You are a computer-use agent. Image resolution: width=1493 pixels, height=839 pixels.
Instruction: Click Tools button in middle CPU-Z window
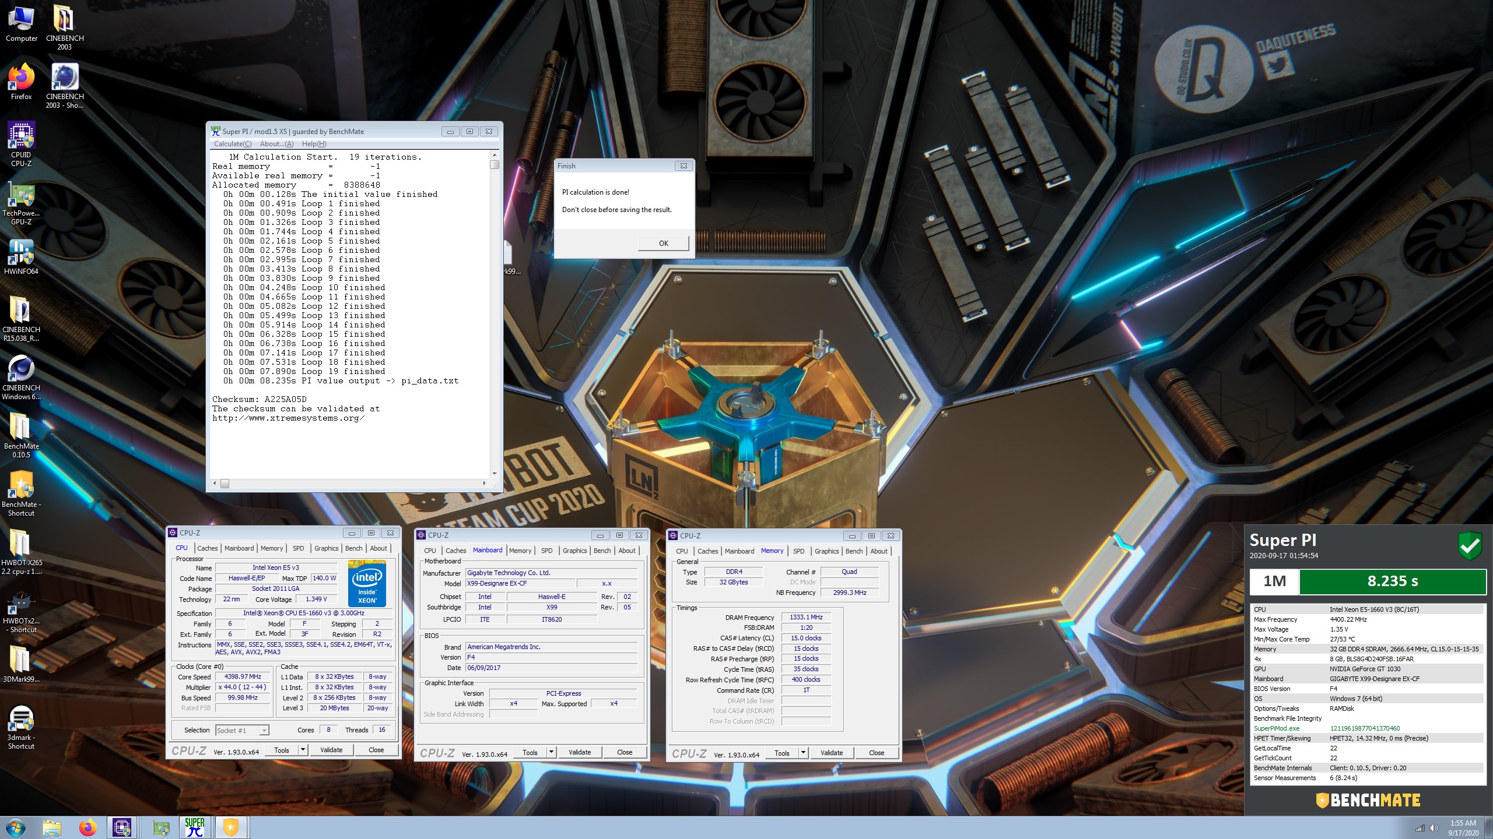(x=530, y=752)
